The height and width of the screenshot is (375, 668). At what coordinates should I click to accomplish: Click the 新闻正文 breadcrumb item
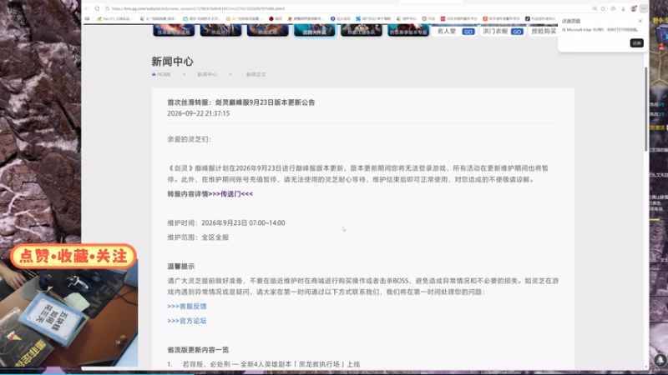pyautogui.click(x=256, y=74)
